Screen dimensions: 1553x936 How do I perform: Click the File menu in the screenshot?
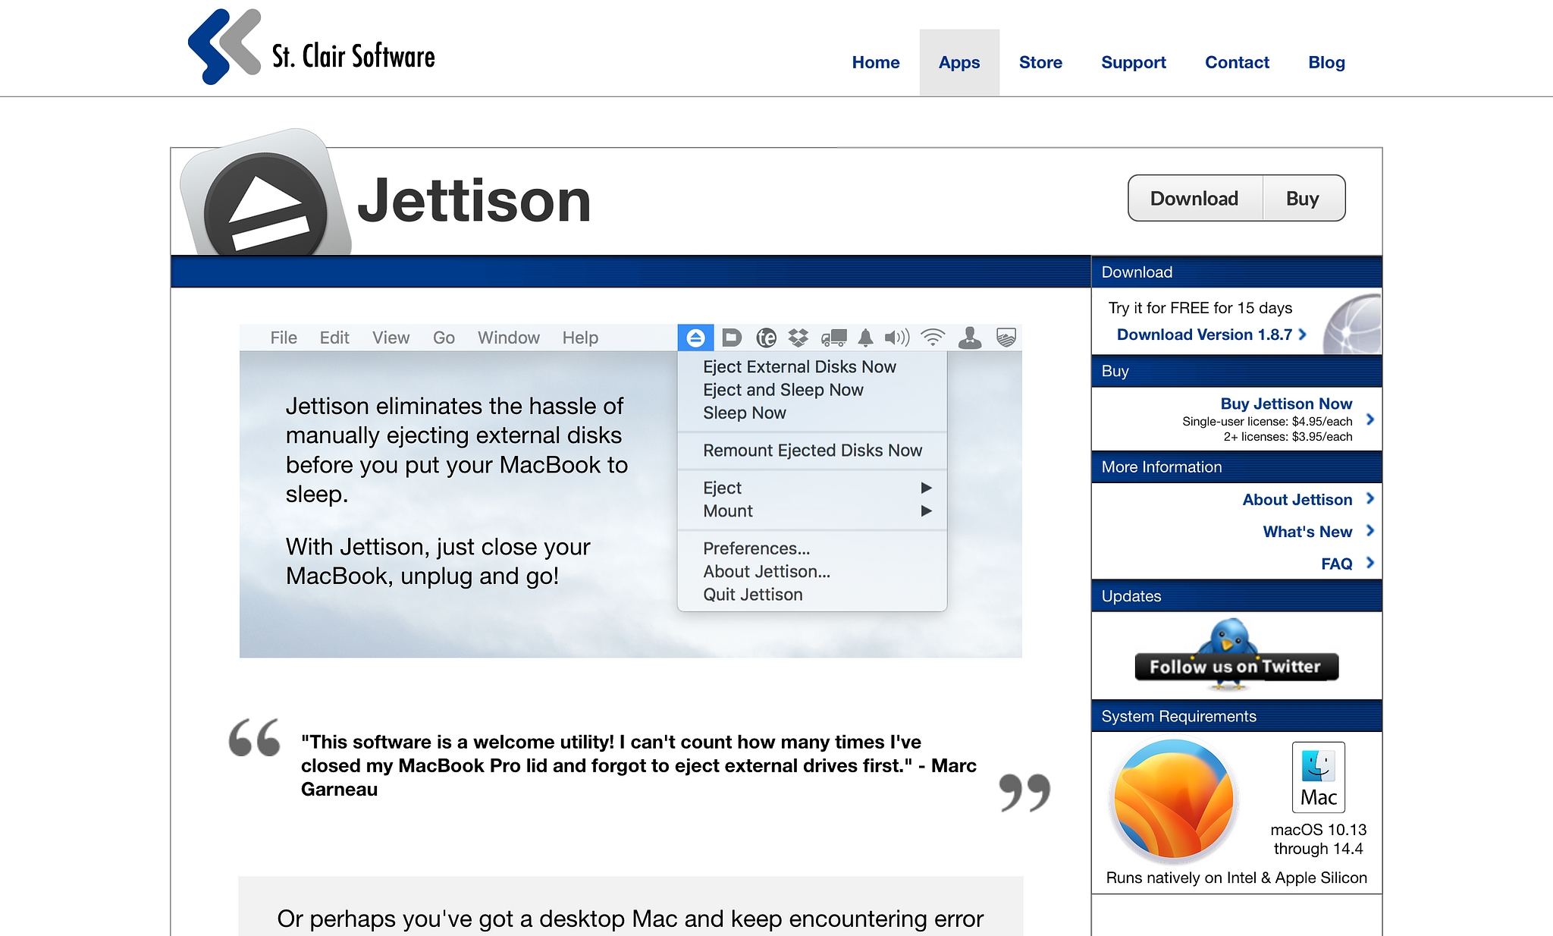(x=284, y=338)
